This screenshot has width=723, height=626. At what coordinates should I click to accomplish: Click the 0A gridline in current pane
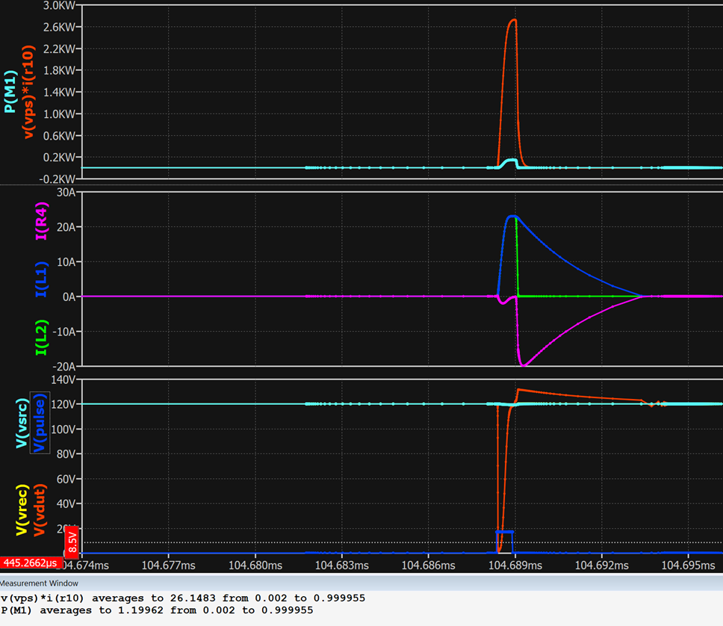click(299, 297)
